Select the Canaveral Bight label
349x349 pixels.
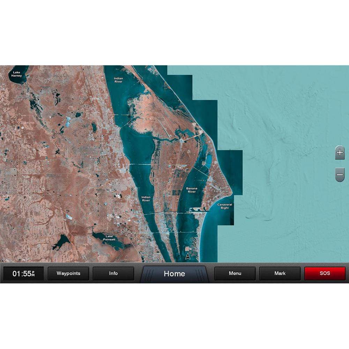pyautogui.click(x=225, y=206)
